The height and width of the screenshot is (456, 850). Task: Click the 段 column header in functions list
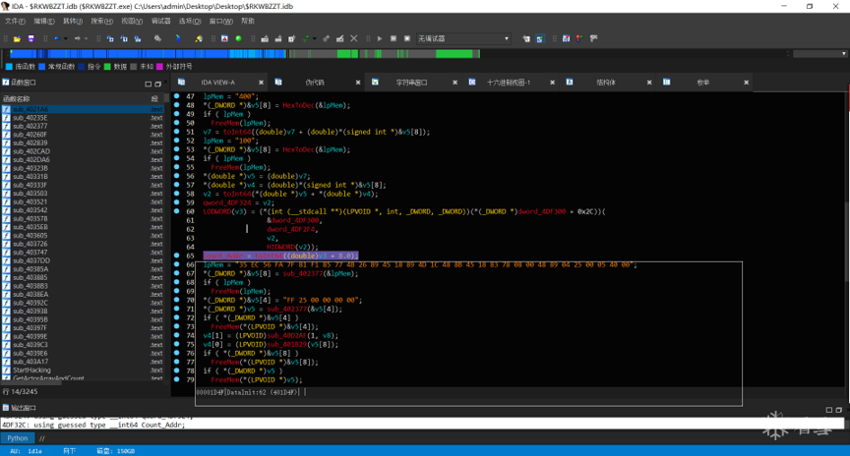(x=154, y=99)
